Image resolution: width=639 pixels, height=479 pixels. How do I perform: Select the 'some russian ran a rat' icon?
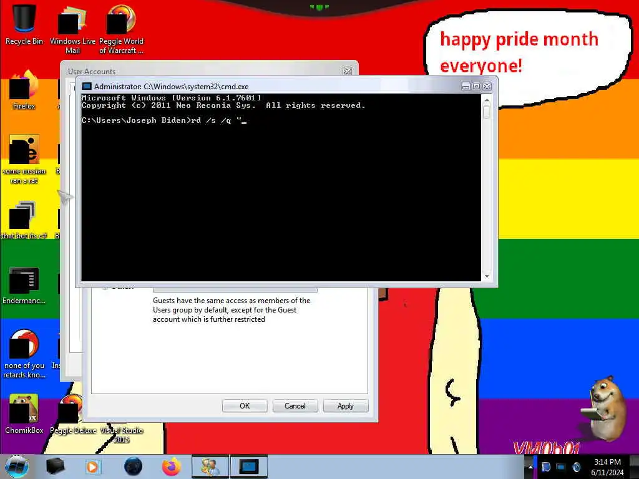click(24, 159)
